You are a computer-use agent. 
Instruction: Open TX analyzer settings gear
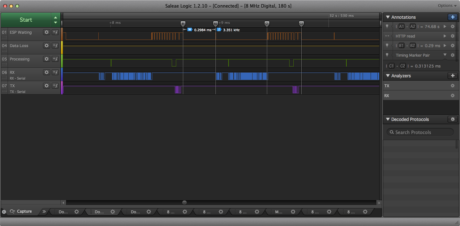click(x=452, y=86)
